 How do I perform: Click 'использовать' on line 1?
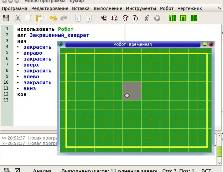click(36, 29)
